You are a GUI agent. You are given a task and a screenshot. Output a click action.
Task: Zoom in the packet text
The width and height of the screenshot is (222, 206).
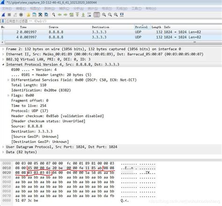(104, 15)
